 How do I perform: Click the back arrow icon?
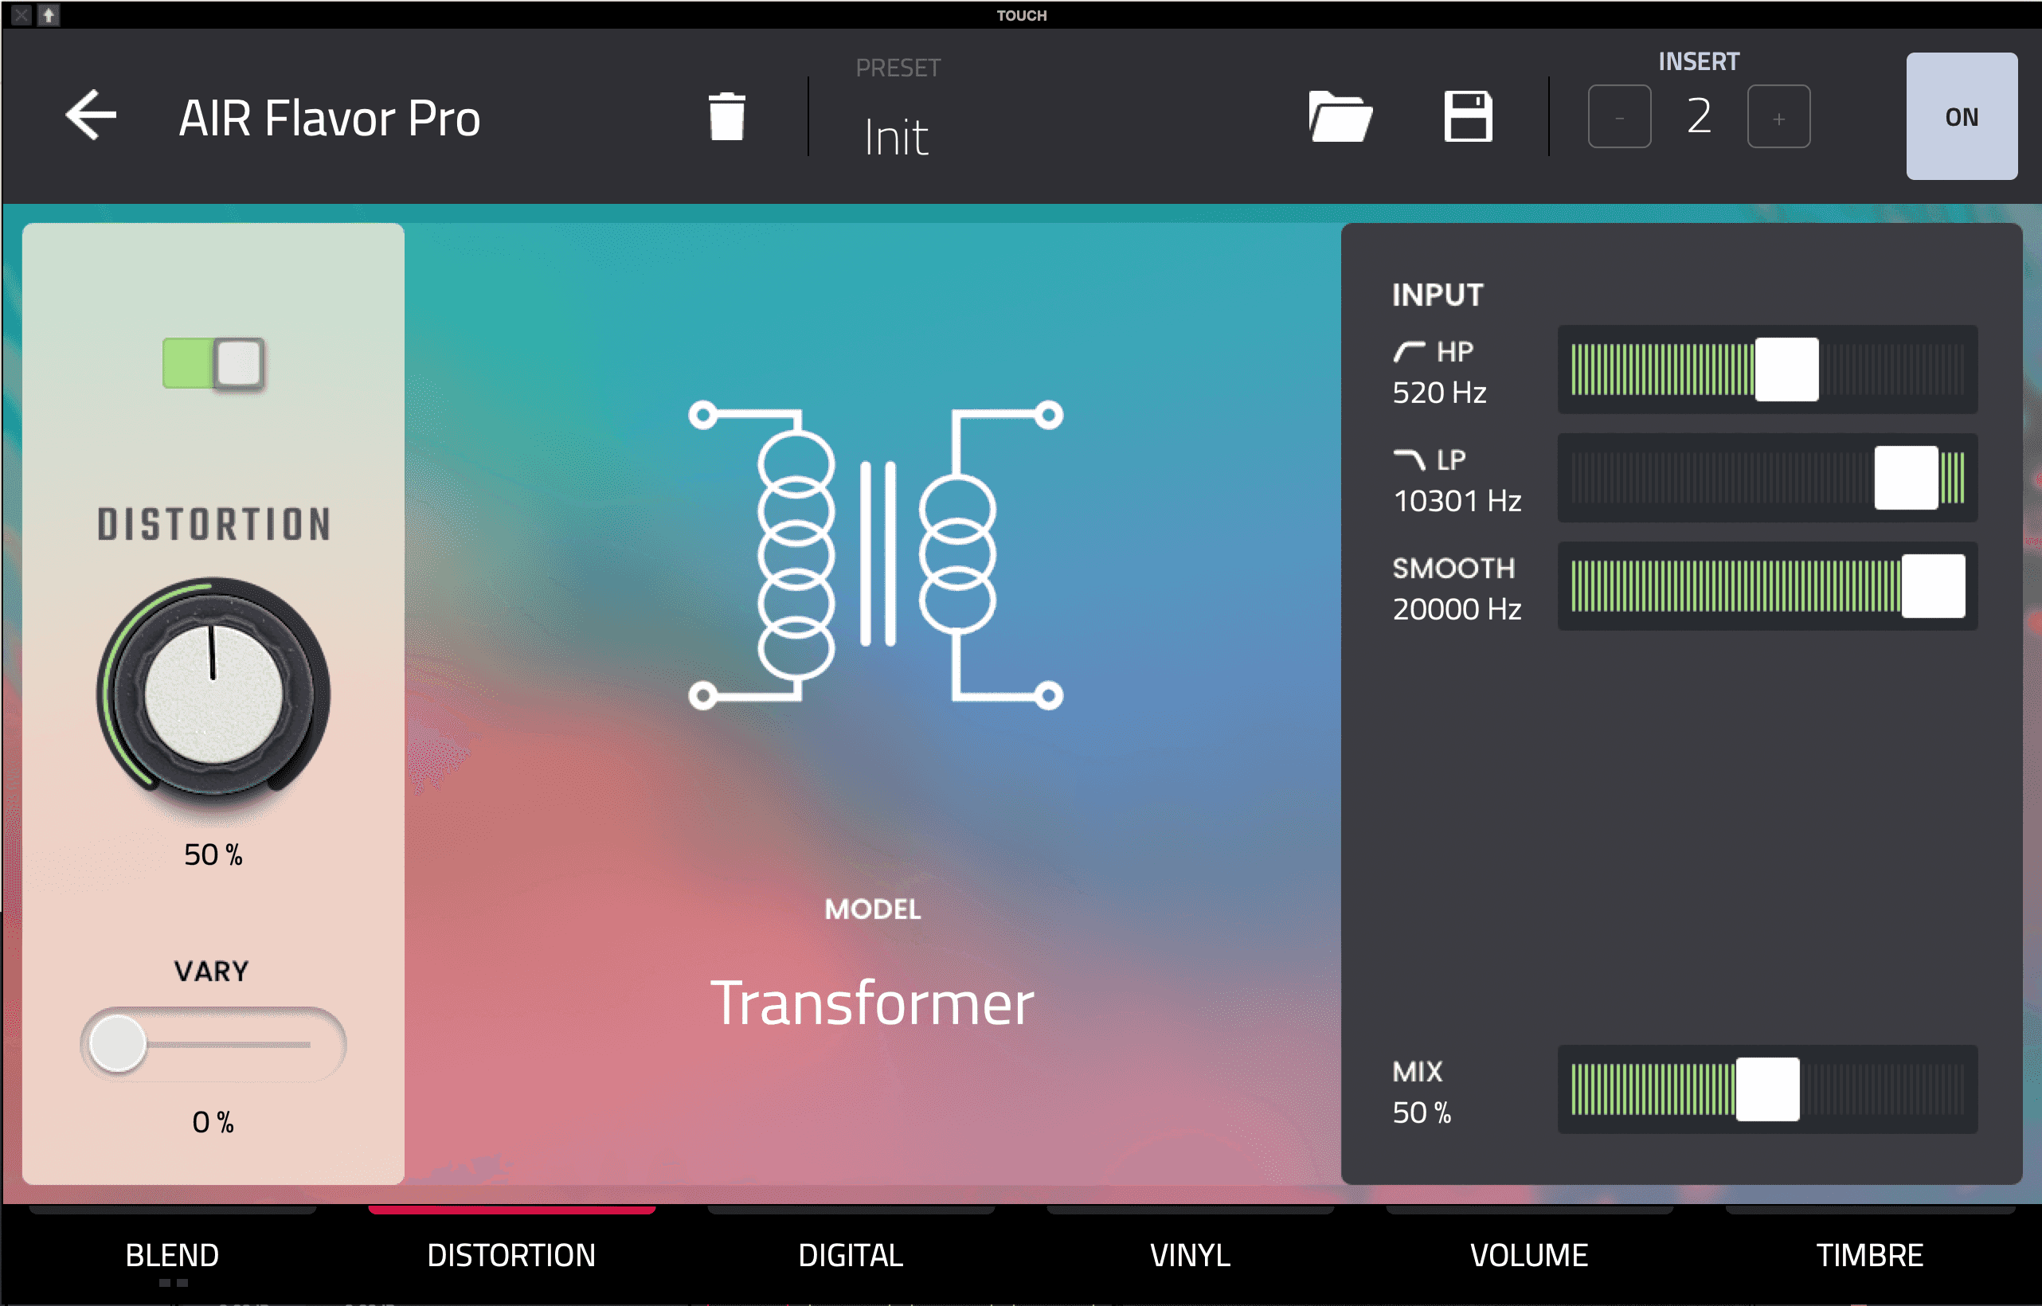coord(91,115)
